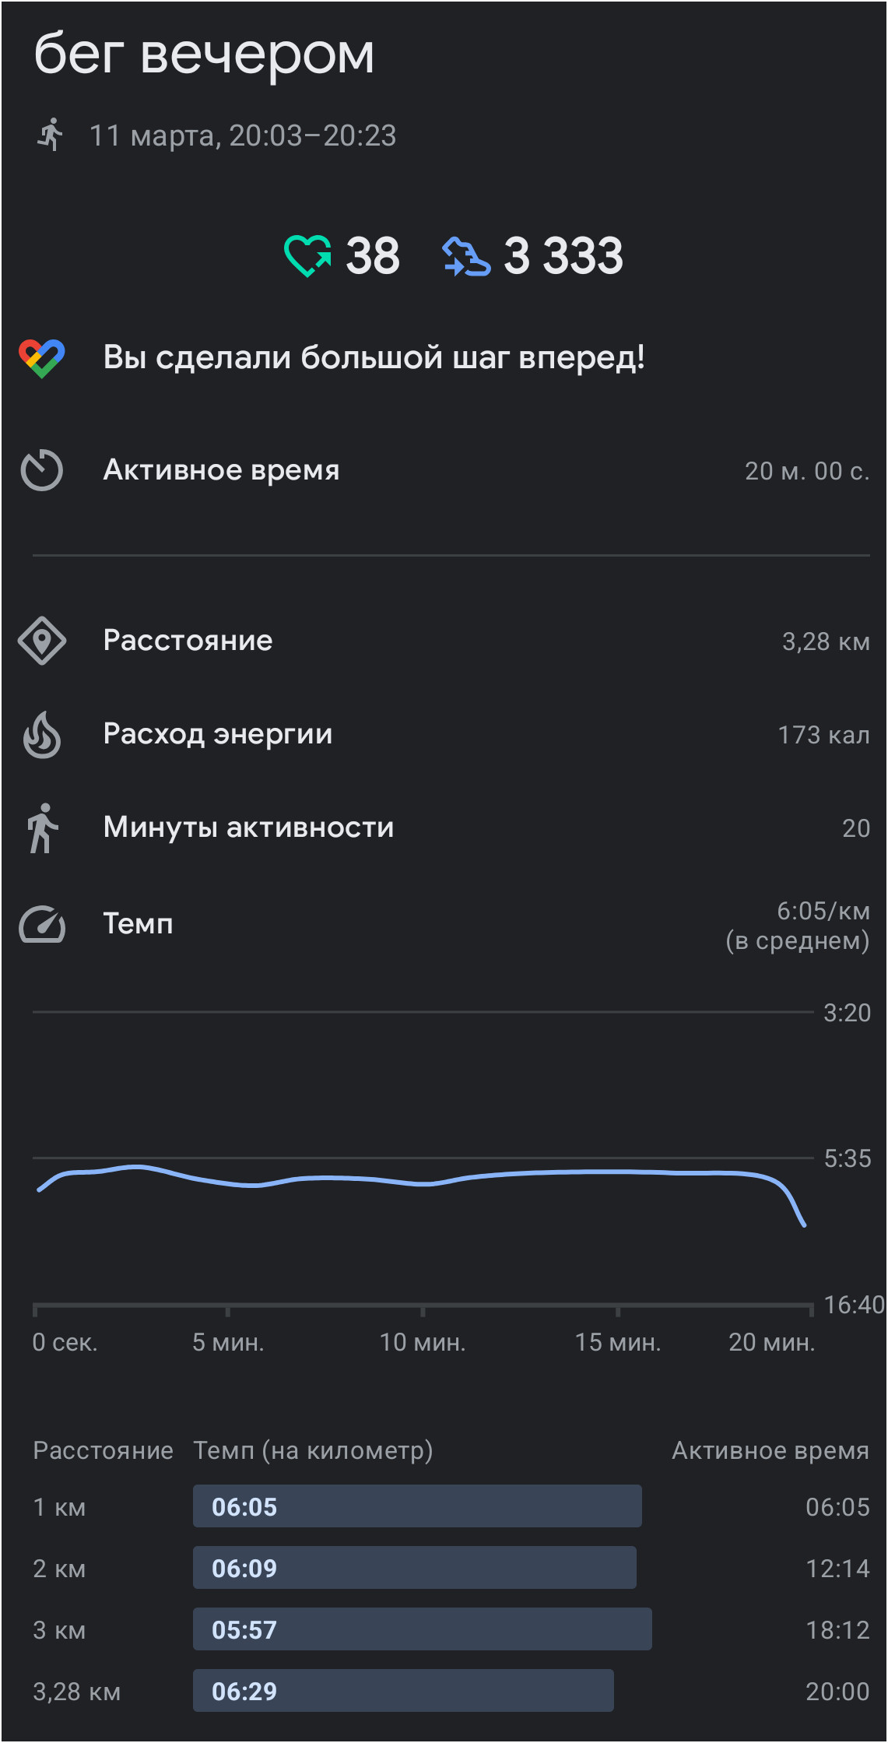Tap the running figure icon beside date
This screenshot has width=888, height=1743.
[51, 135]
